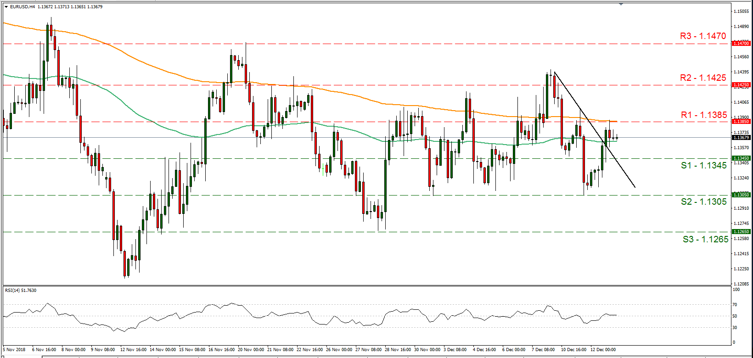Click the 1.14890 price scale value

(742, 27)
